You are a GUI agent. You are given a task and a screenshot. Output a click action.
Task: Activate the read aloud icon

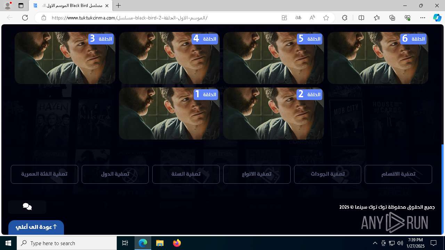[x=312, y=18]
